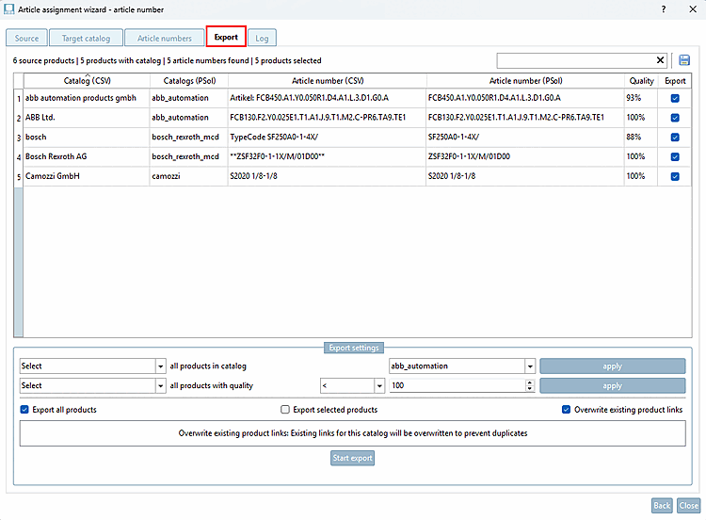Select cell 'camozzi' in Catalogs column
The height and width of the screenshot is (520, 706).
189,176
